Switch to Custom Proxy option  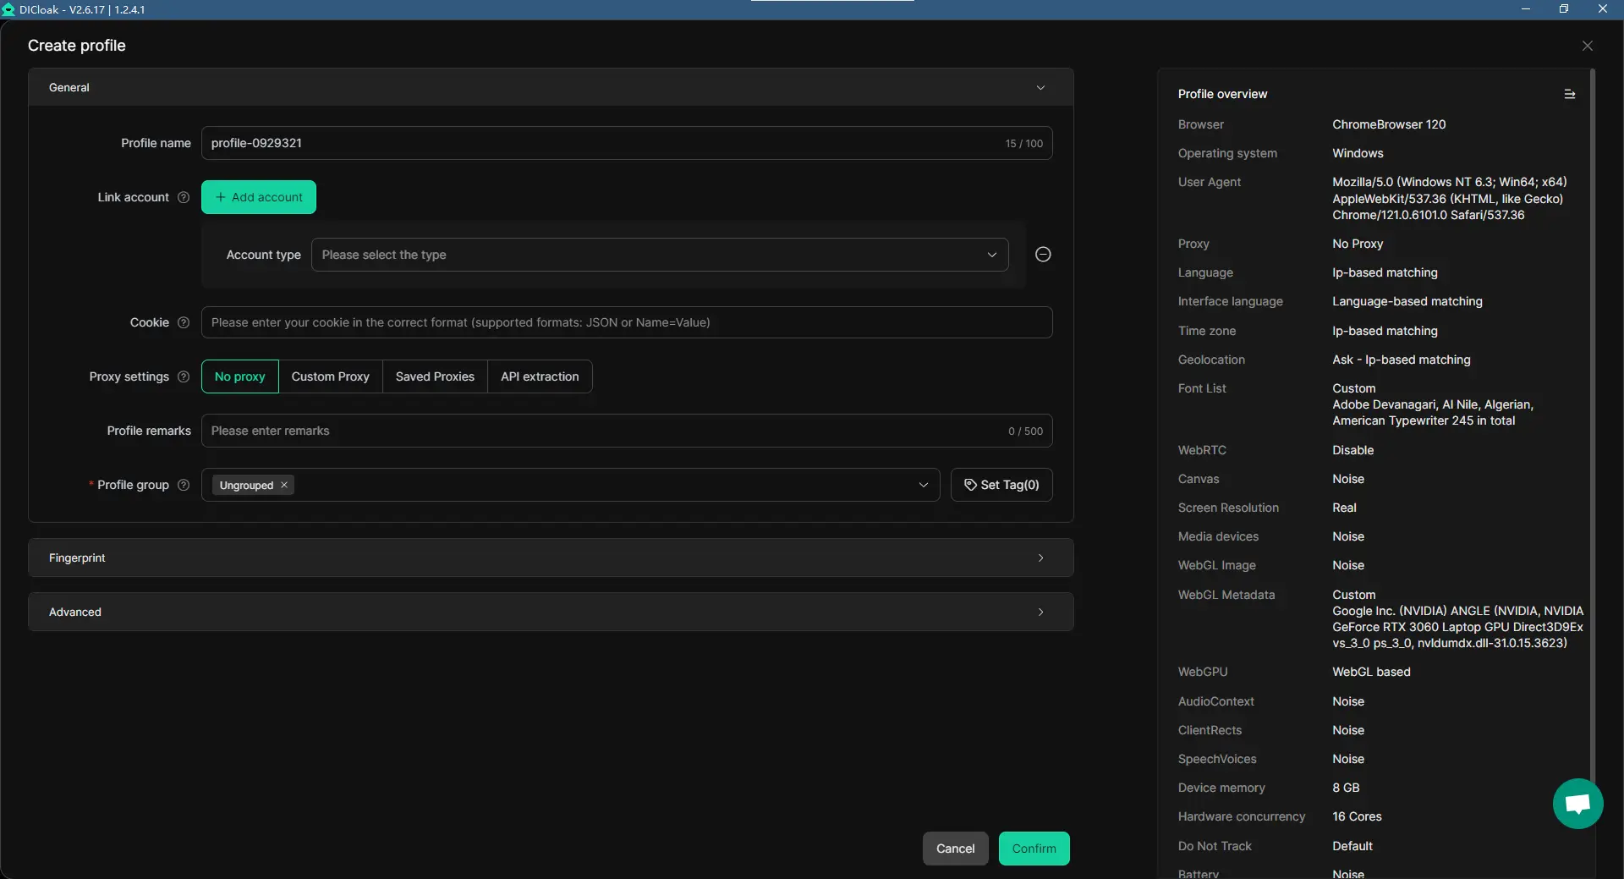click(x=330, y=376)
